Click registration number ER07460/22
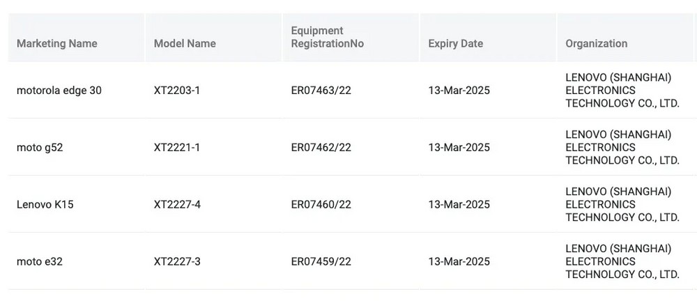The height and width of the screenshot is (301, 697). [x=321, y=205]
